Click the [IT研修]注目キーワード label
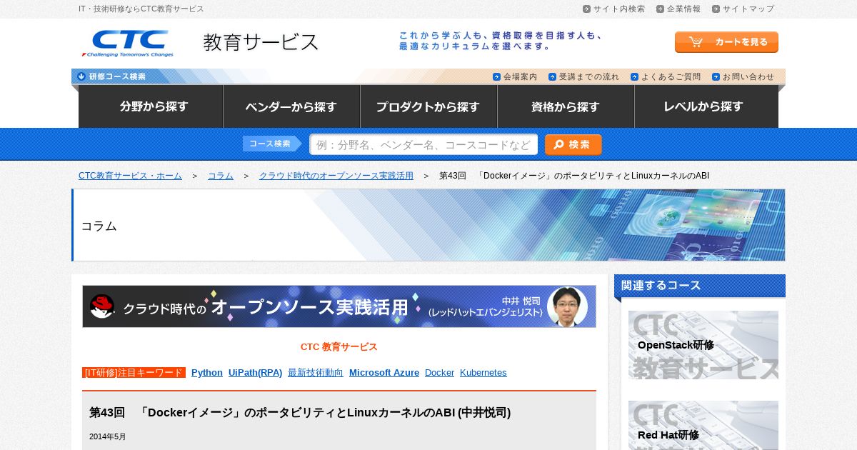 134,373
